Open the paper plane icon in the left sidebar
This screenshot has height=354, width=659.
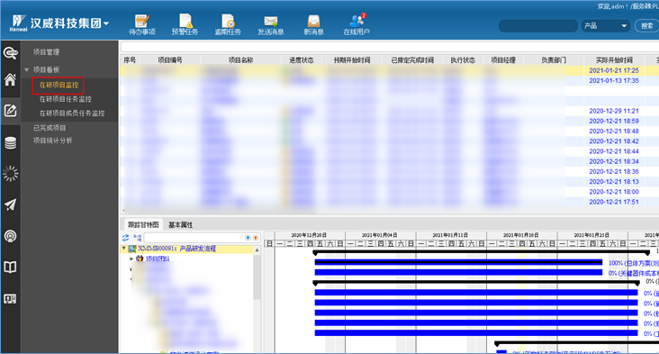(10, 204)
